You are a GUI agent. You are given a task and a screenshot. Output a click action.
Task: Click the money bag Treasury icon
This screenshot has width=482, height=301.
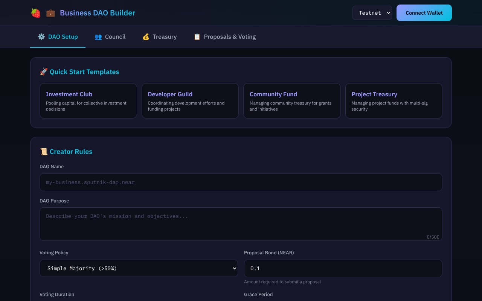[x=146, y=36]
